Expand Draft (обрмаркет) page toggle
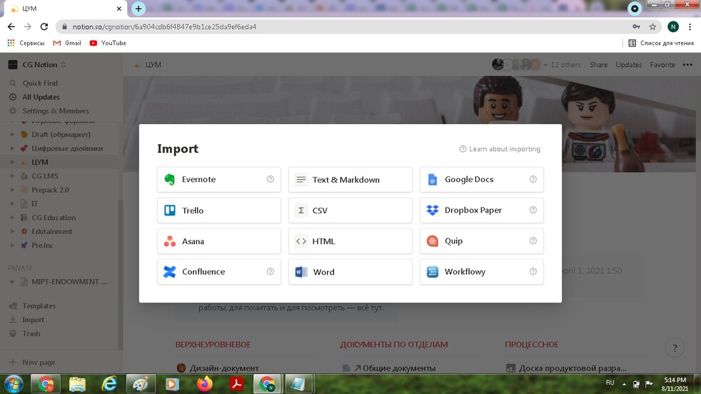The width and height of the screenshot is (701, 394). (x=12, y=134)
